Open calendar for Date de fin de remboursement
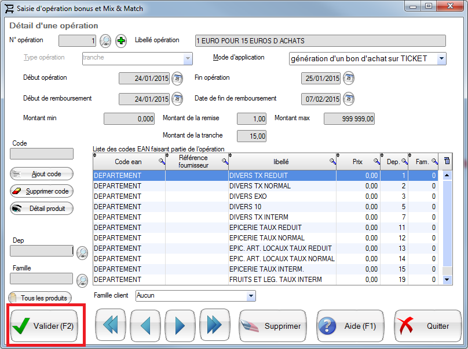 (349, 99)
